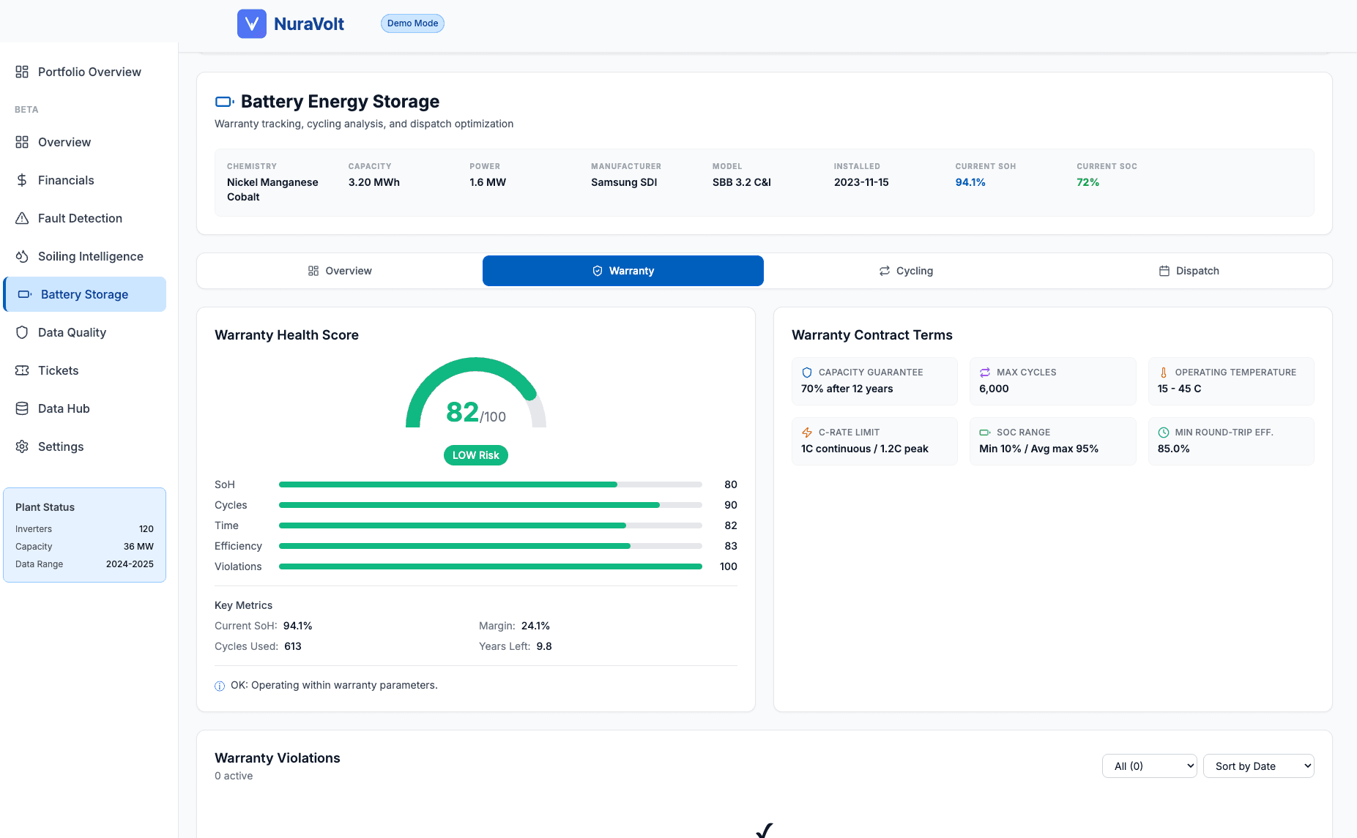Click the Cycles score progress bar

(x=491, y=505)
